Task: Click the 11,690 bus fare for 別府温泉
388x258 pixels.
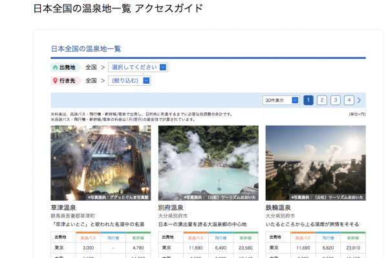Action: [x=196, y=248]
